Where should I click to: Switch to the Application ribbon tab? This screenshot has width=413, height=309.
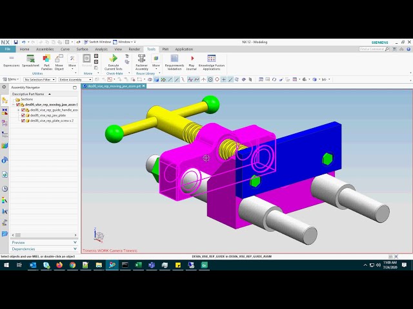[x=184, y=49]
